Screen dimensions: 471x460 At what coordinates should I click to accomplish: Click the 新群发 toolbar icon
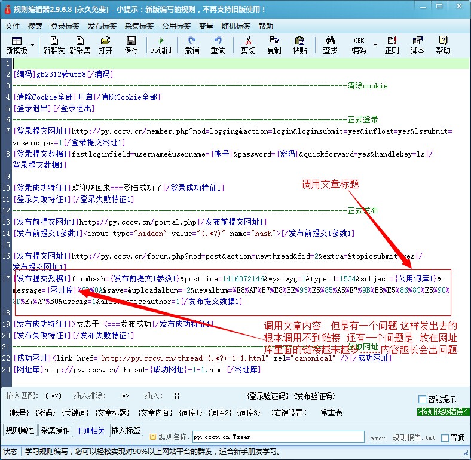54,45
